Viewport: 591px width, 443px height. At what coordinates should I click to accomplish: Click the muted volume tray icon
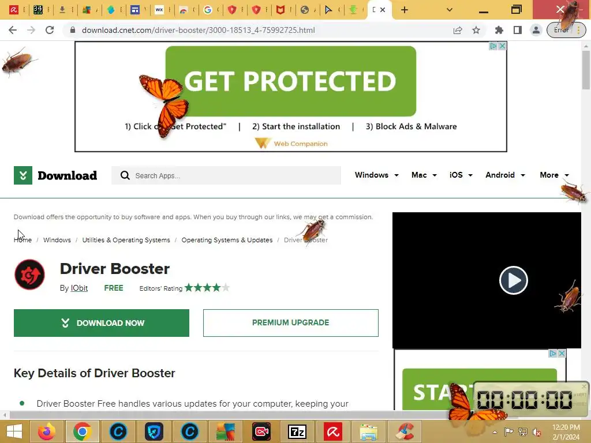[x=536, y=432]
